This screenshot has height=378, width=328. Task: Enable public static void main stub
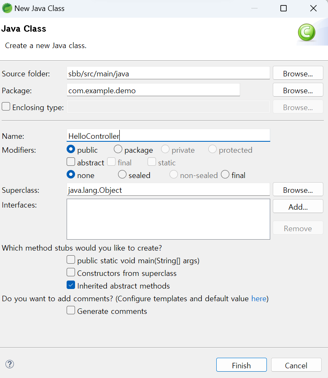tap(71, 260)
